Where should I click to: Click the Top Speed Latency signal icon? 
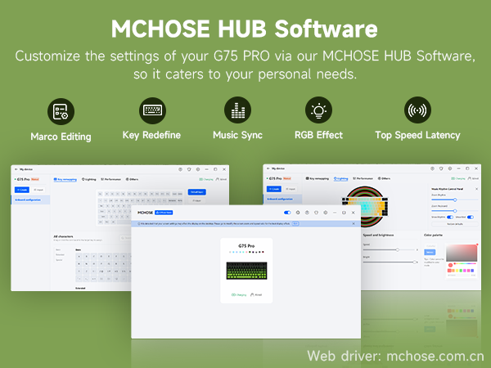coord(417,110)
